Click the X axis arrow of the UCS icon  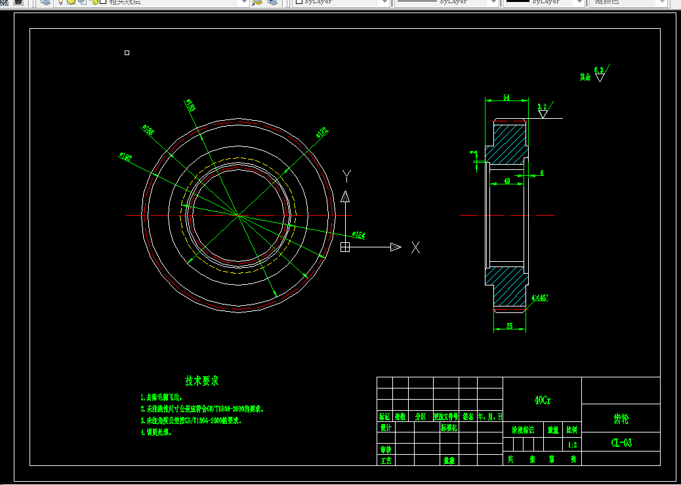coord(396,247)
